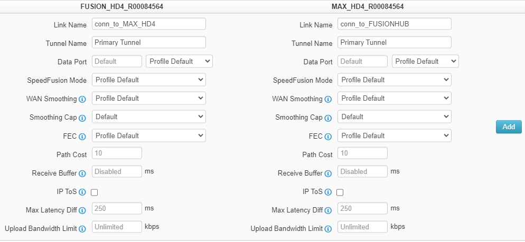Image resolution: width=525 pixels, height=242 pixels.
Task: Click Max Latency Diff field for FUSION_HD4
Action: tap(117, 209)
